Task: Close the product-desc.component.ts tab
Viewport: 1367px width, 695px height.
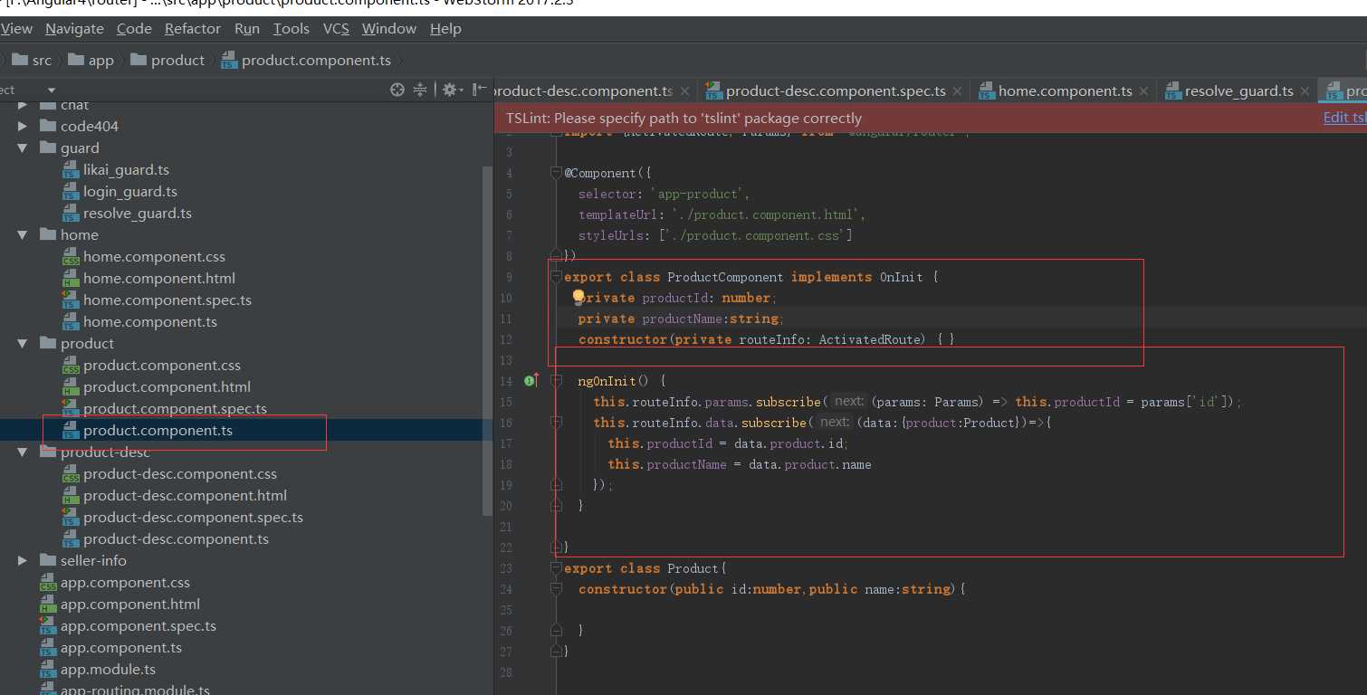Action: click(684, 91)
